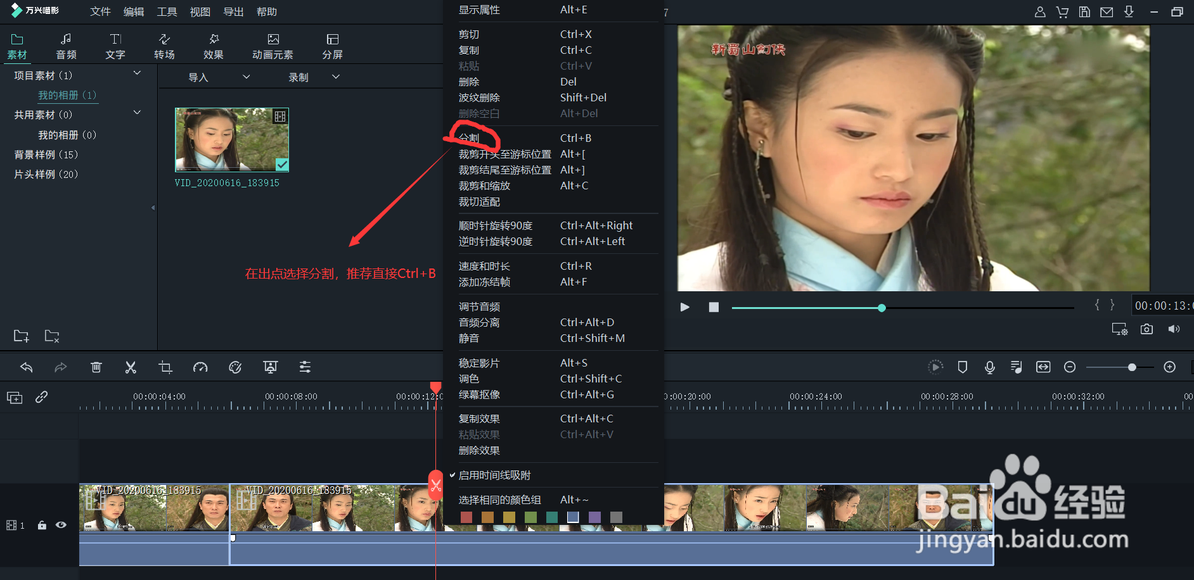The width and height of the screenshot is (1194, 580).
Task: Open the color palette tool
Action: [x=235, y=367]
